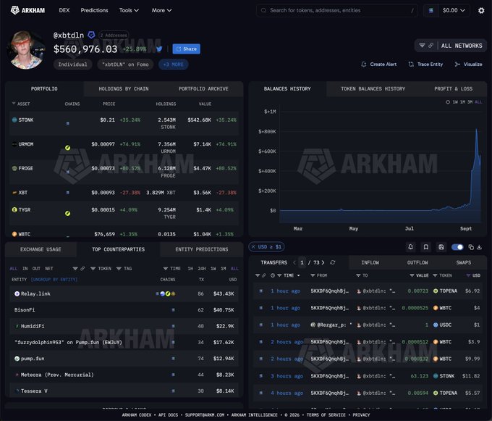Click the wallet chain icon beside $0.00
492x421 pixels.
point(430,10)
